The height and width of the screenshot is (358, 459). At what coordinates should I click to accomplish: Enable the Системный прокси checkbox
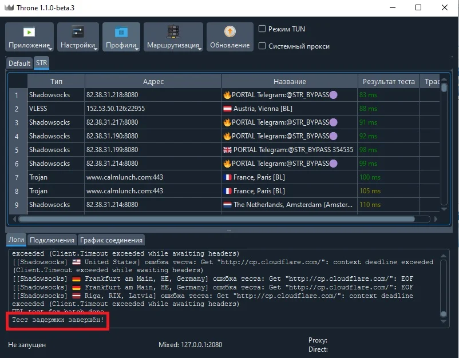262,46
